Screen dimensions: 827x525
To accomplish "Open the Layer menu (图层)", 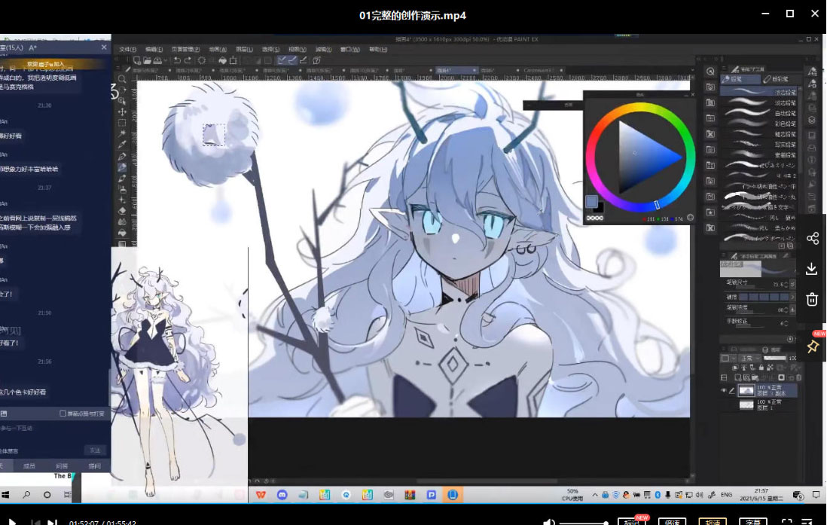I will [x=244, y=50].
